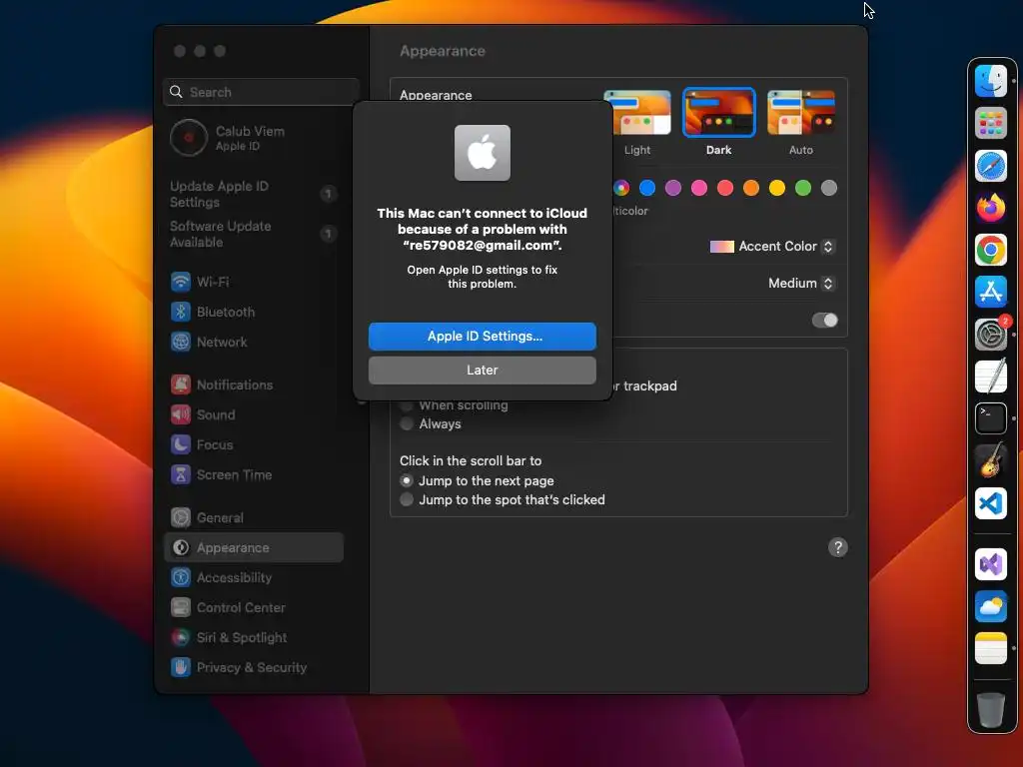Viewport: 1023px width, 767px height.
Task: Launch Visual Studio Code from dock
Action: coord(990,503)
